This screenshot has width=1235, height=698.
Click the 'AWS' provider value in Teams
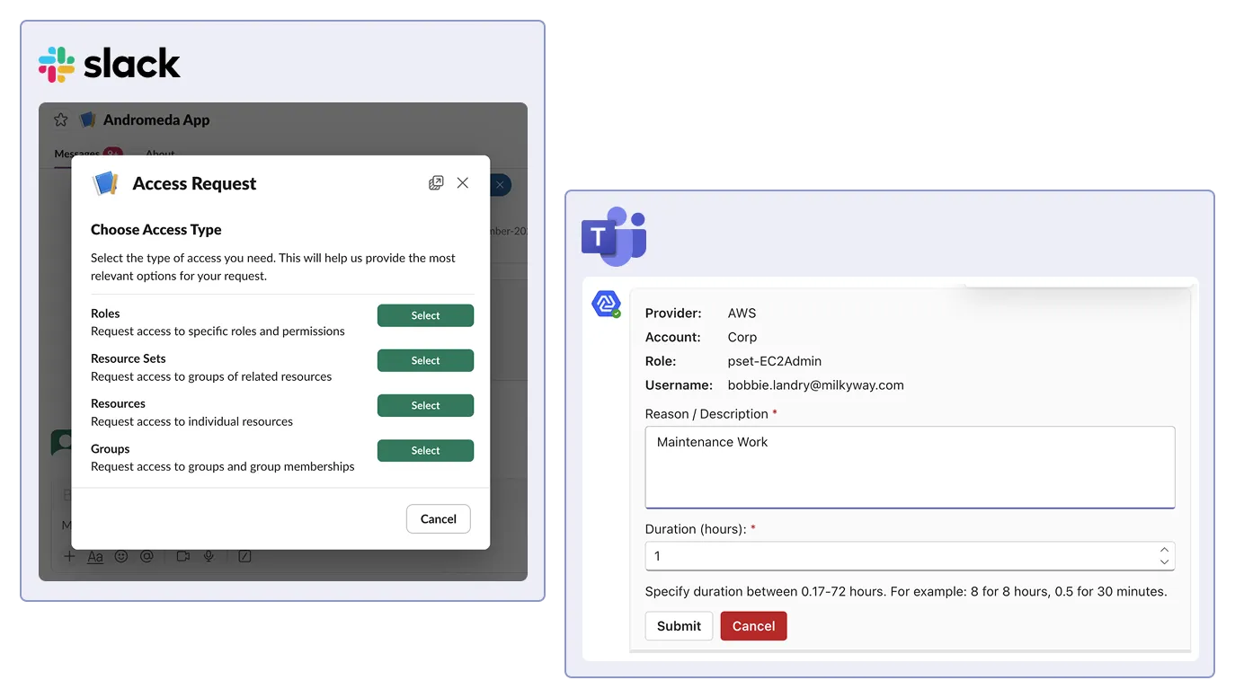tap(742, 314)
